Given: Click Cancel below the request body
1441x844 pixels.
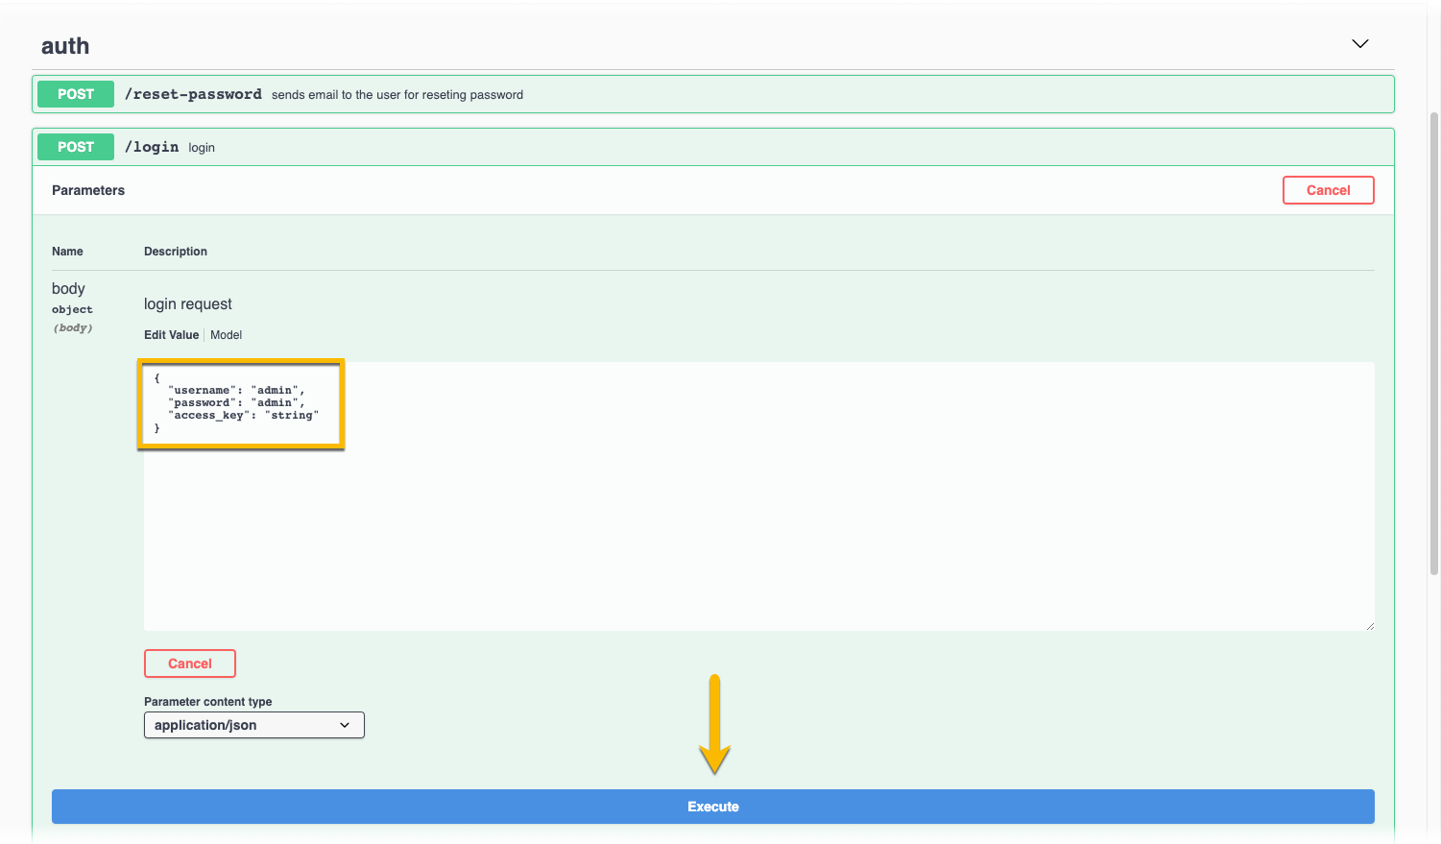Looking at the screenshot, I should click(190, 663).
